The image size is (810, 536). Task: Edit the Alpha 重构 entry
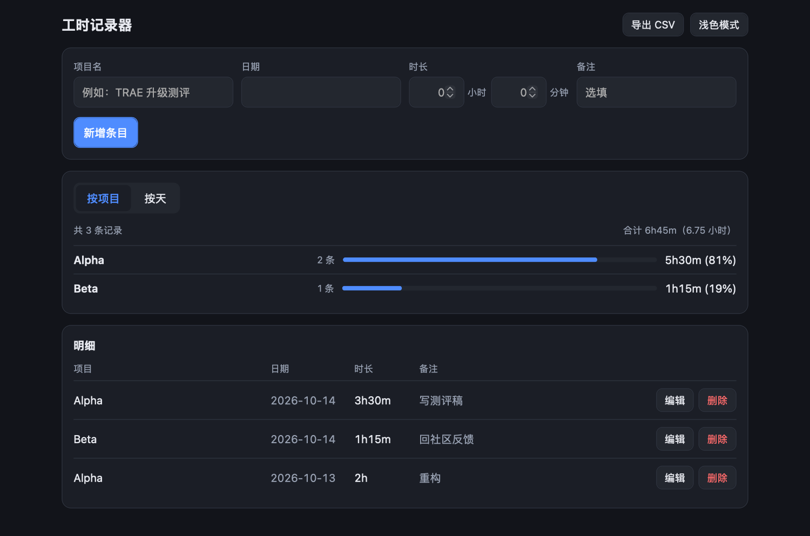click(675, 478)
